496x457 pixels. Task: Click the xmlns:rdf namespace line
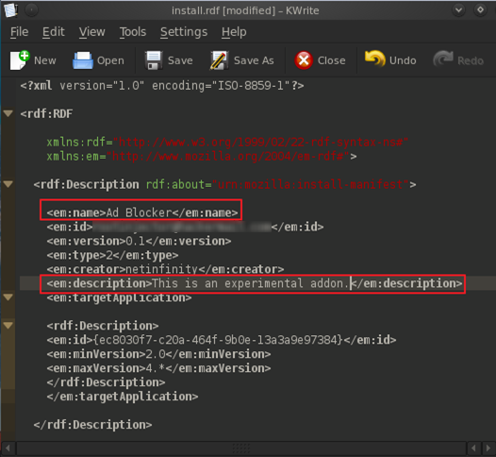(227, 142)
